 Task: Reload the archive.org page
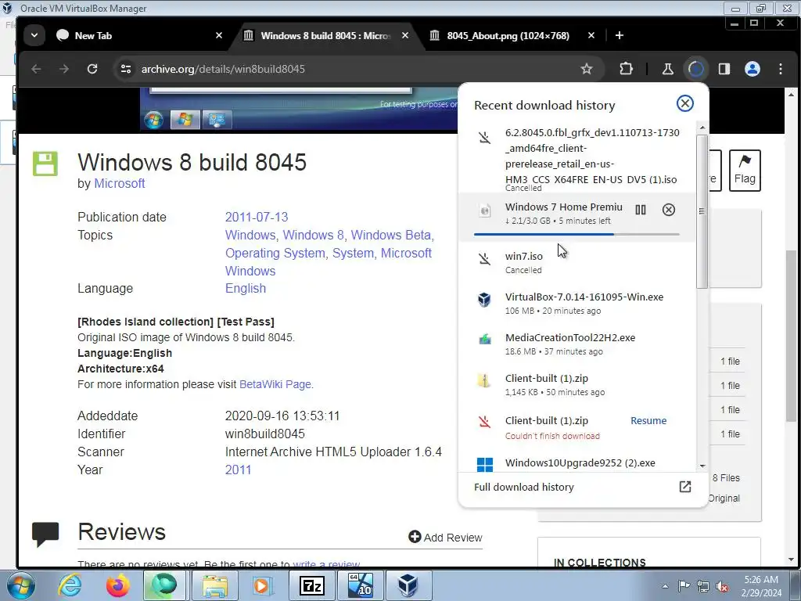tap(92, 69)
